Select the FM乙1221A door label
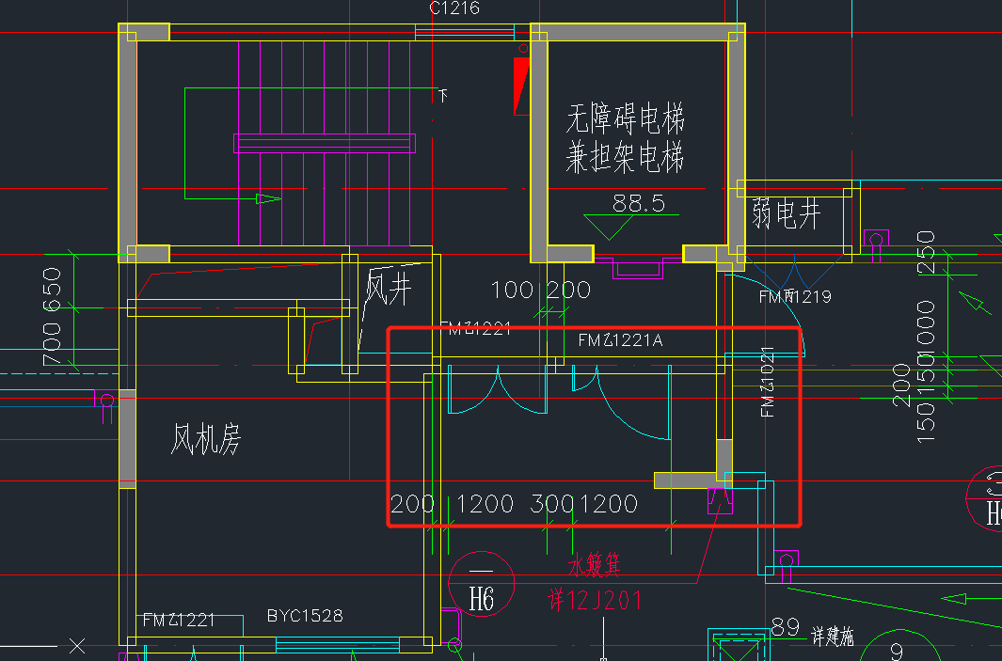Viewport: 1002px width, 661px height. click(620, 340)
